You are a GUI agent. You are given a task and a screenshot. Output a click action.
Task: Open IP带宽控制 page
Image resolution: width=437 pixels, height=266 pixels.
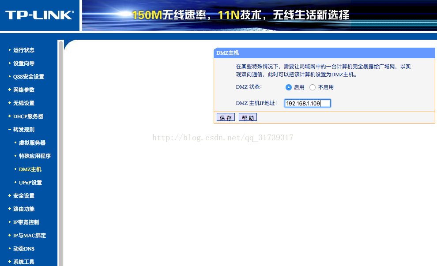26,222
